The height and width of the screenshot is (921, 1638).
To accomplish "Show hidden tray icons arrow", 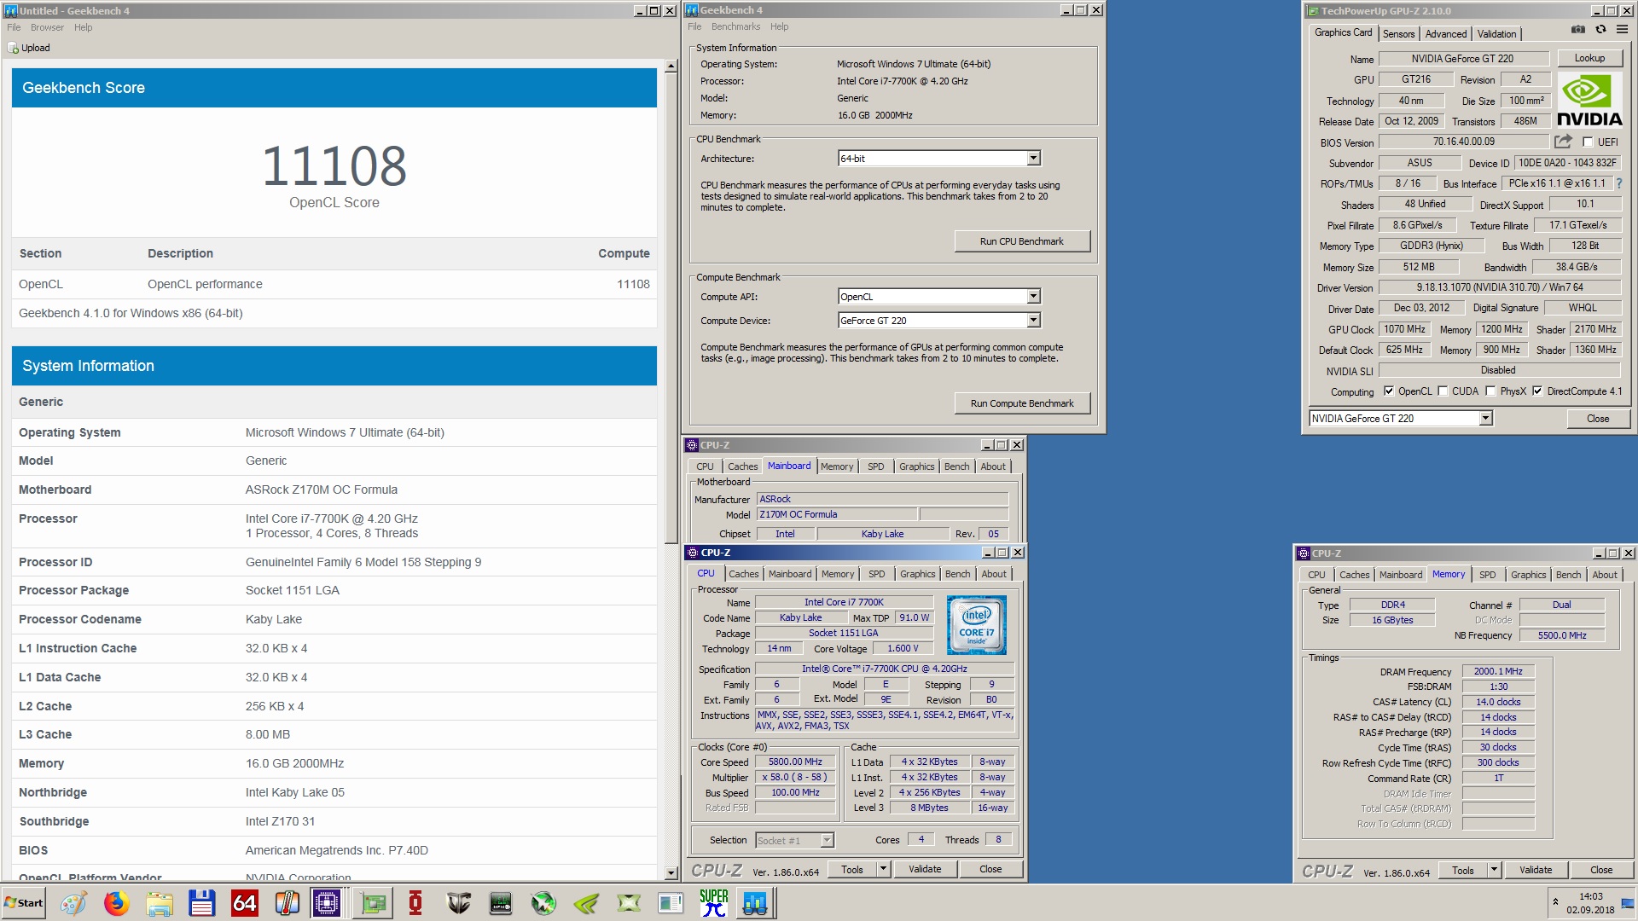I will click(1554, 902).
